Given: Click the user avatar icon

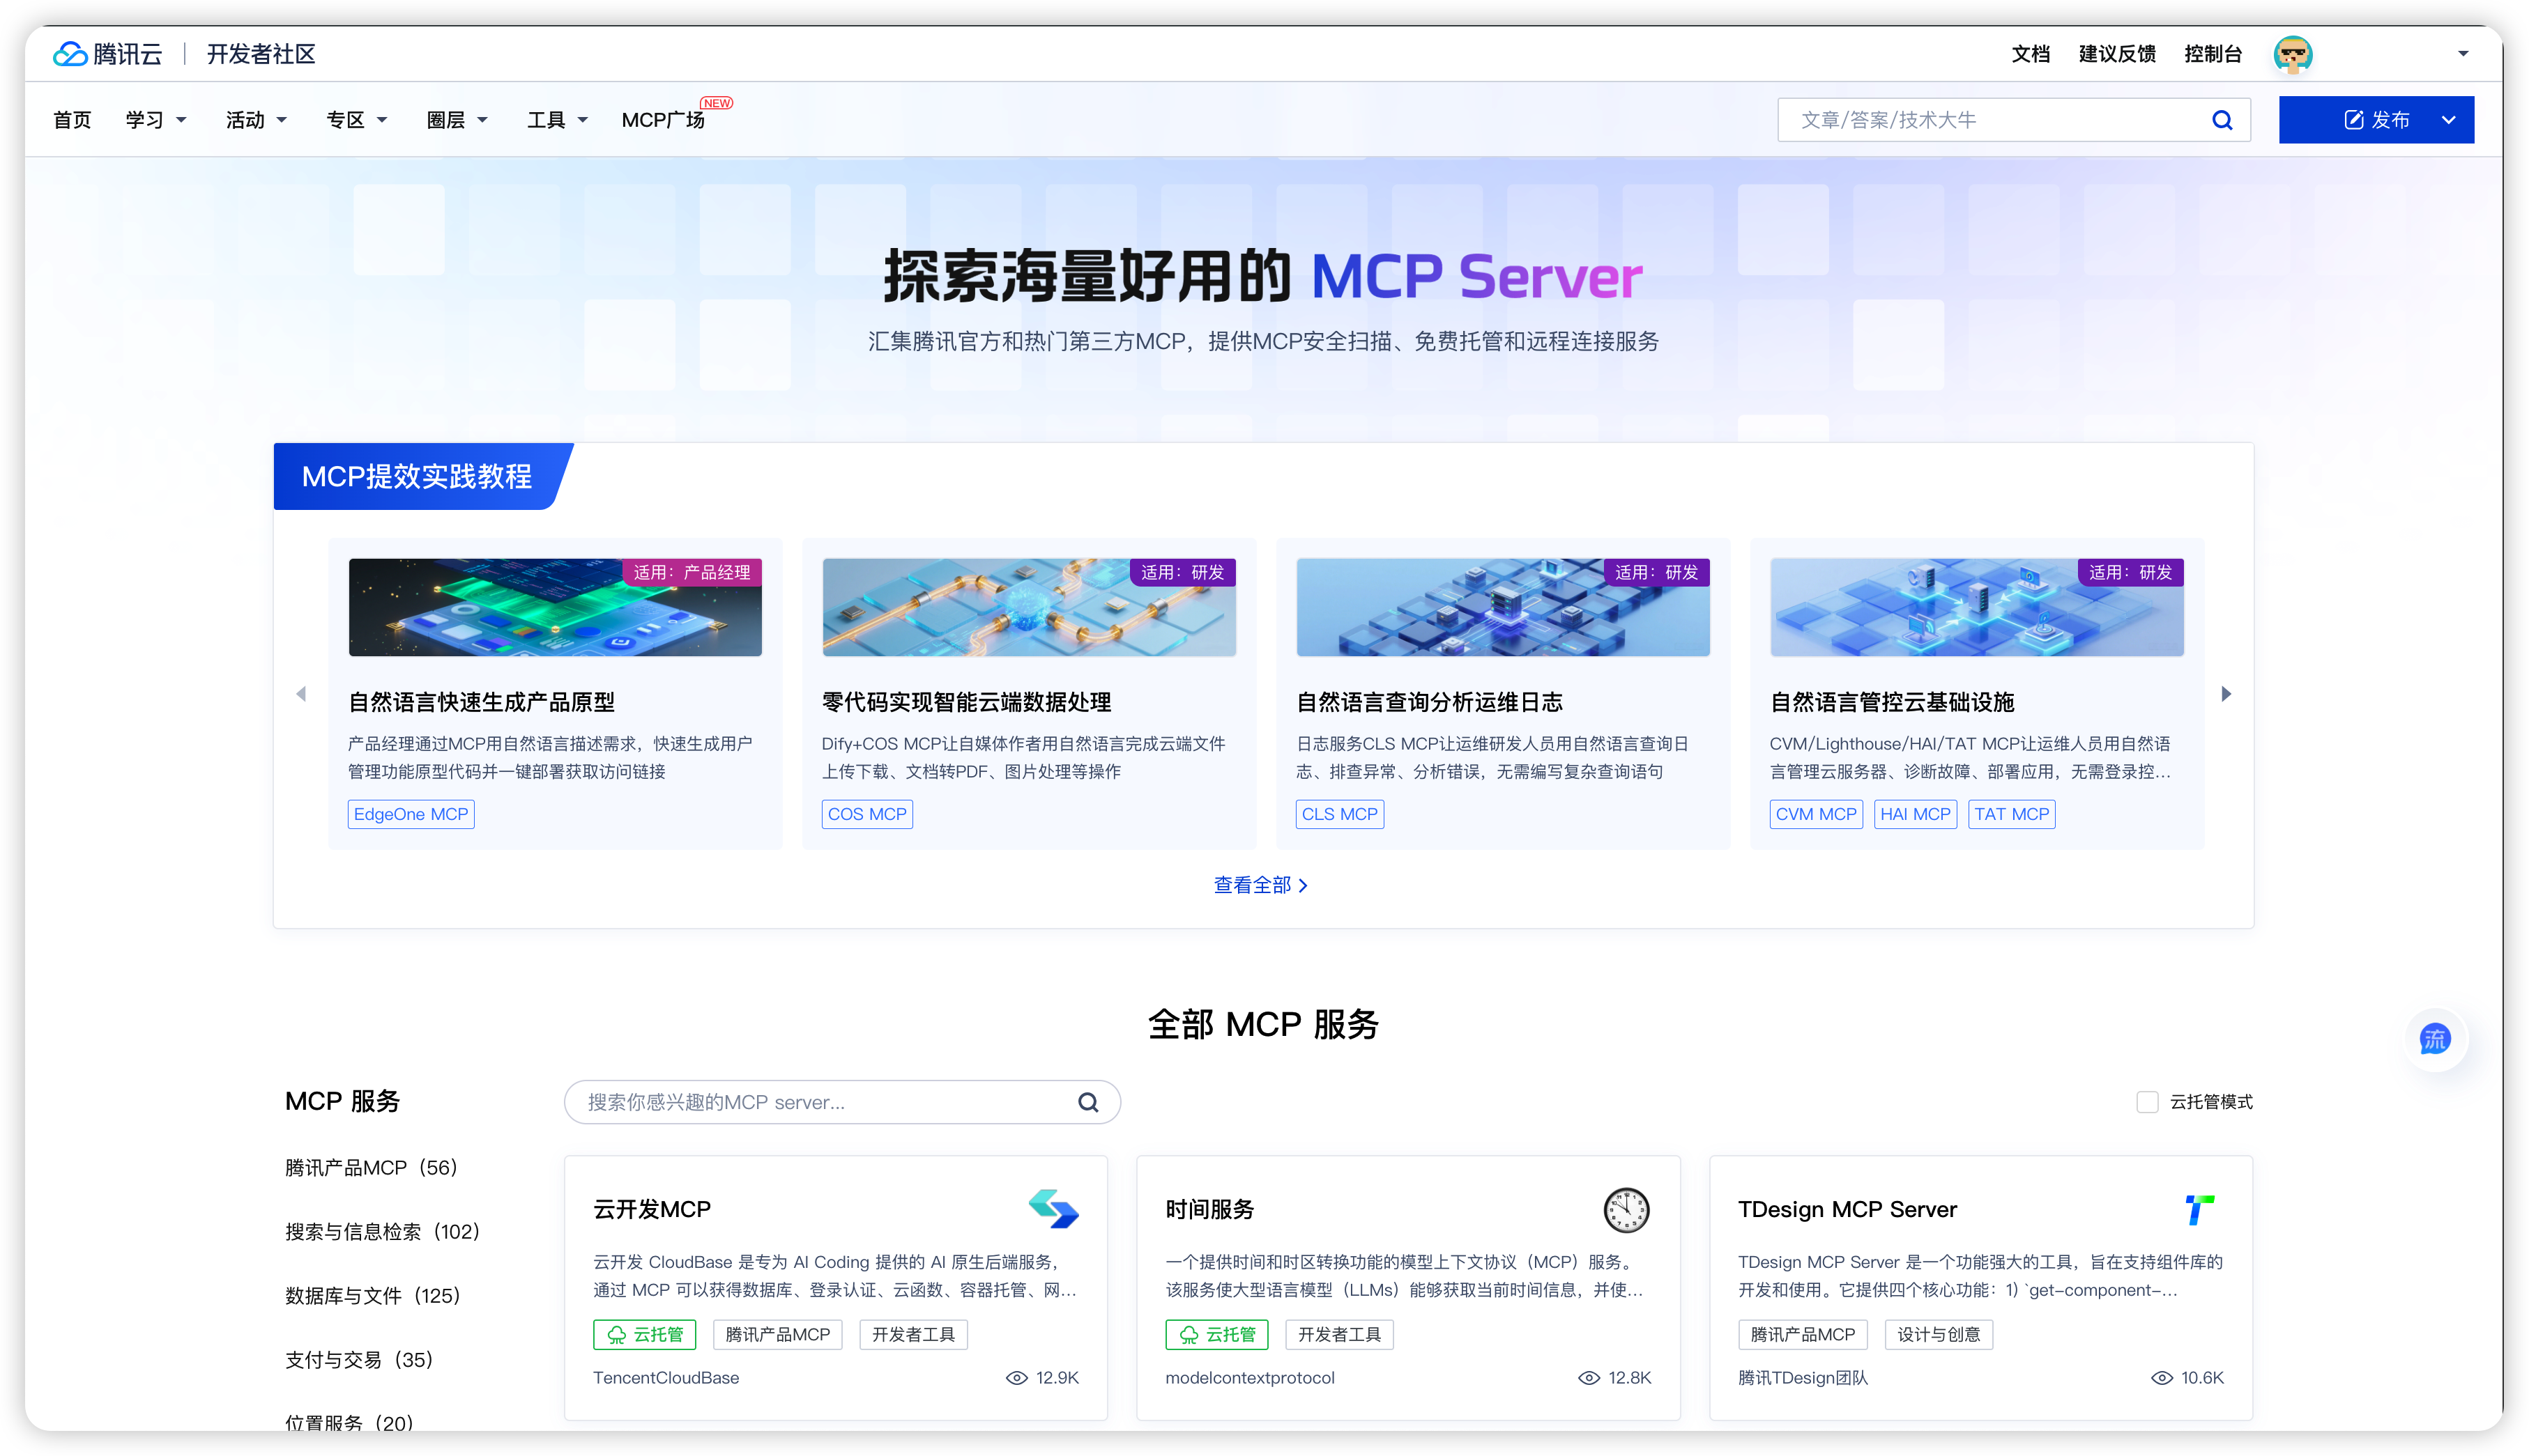Looking at the screenshot, I should pyautogui.click(x=2292, y=54).
